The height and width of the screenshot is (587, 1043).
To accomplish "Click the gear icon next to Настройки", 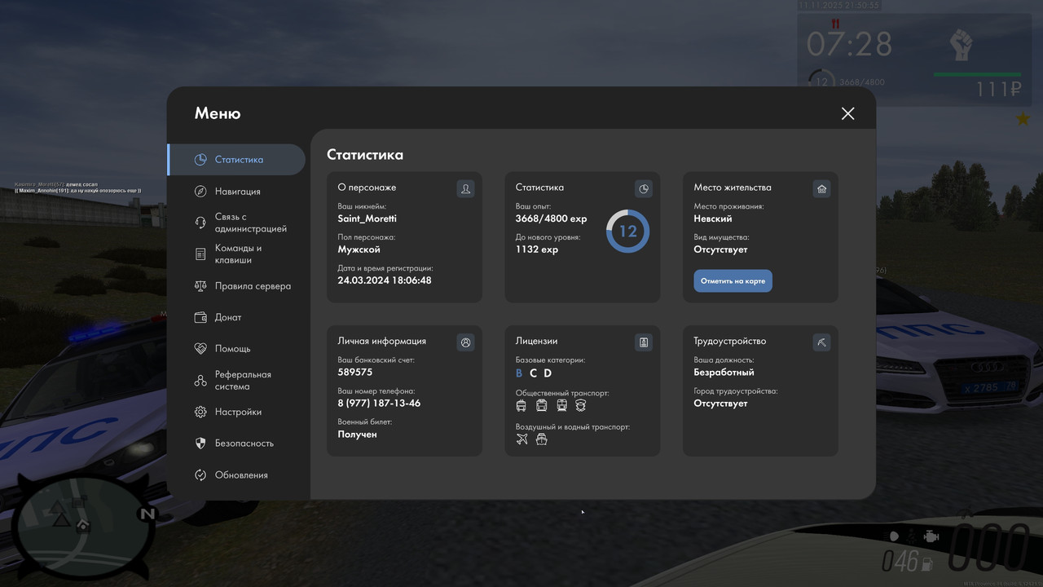I will (200, 412).
